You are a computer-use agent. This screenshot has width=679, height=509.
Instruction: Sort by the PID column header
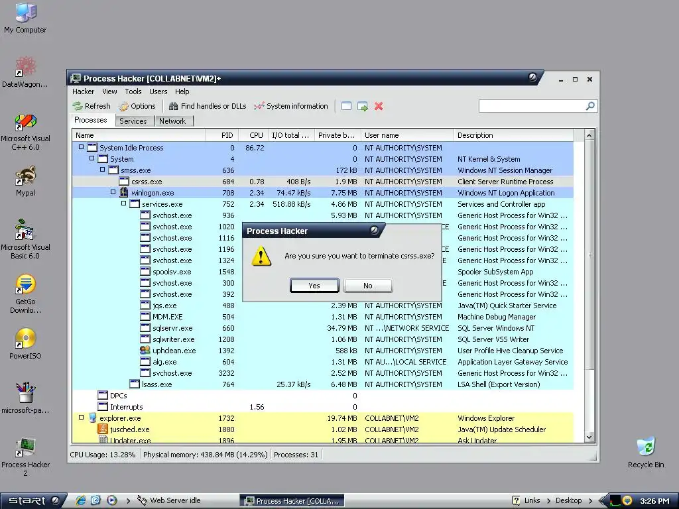tap(221, 135)
